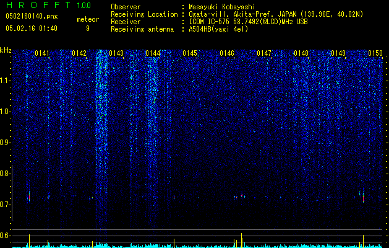Click the meteor count value 9
The height and width of the screenshot is (248, 389).
(88, 29)
